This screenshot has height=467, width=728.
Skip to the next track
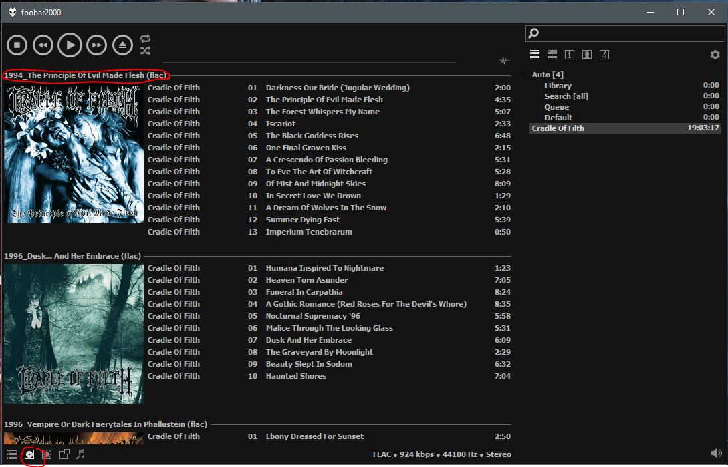[96, 45]
